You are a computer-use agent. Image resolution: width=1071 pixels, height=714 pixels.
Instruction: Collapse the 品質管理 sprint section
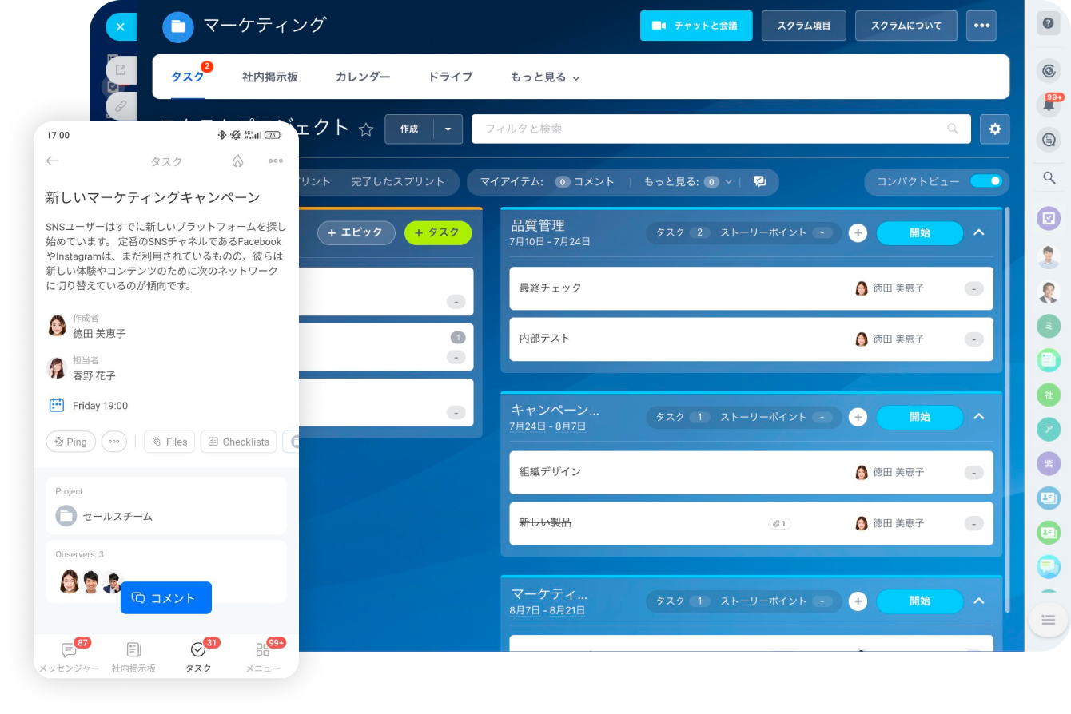click(x=979, y=233)
